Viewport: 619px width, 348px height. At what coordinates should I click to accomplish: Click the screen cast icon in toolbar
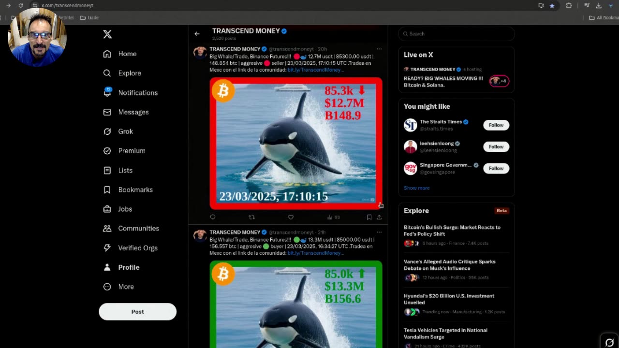(x=541, y=5)
